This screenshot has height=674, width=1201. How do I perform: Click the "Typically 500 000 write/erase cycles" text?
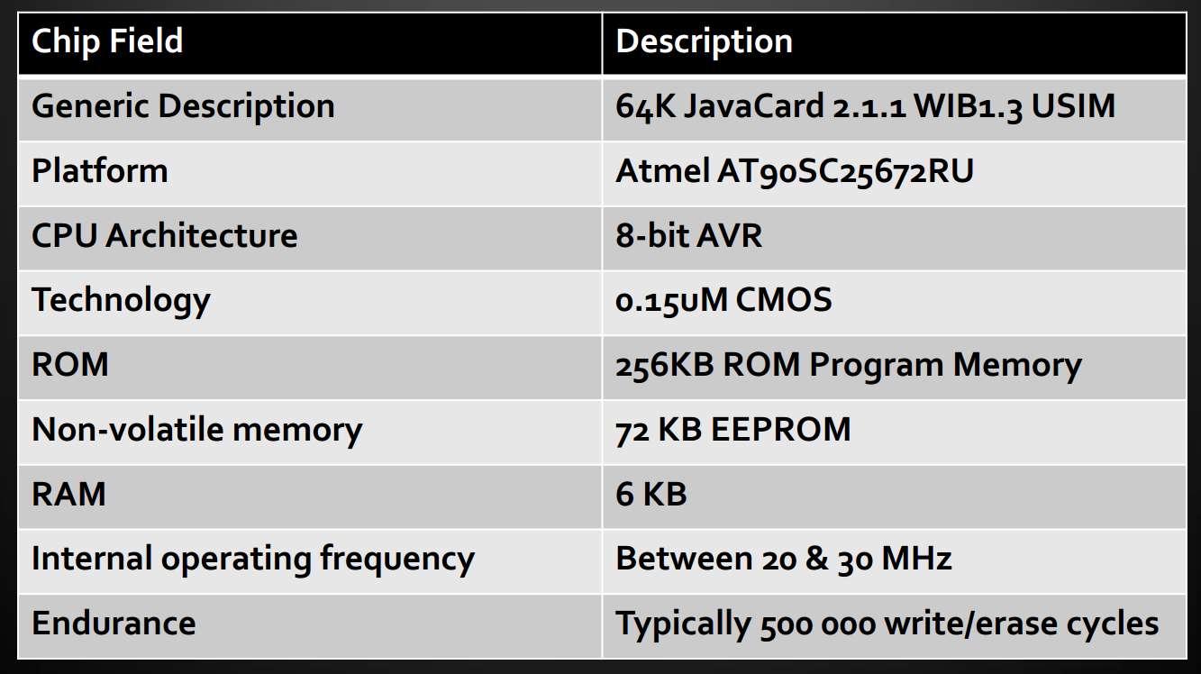(887, 624)
